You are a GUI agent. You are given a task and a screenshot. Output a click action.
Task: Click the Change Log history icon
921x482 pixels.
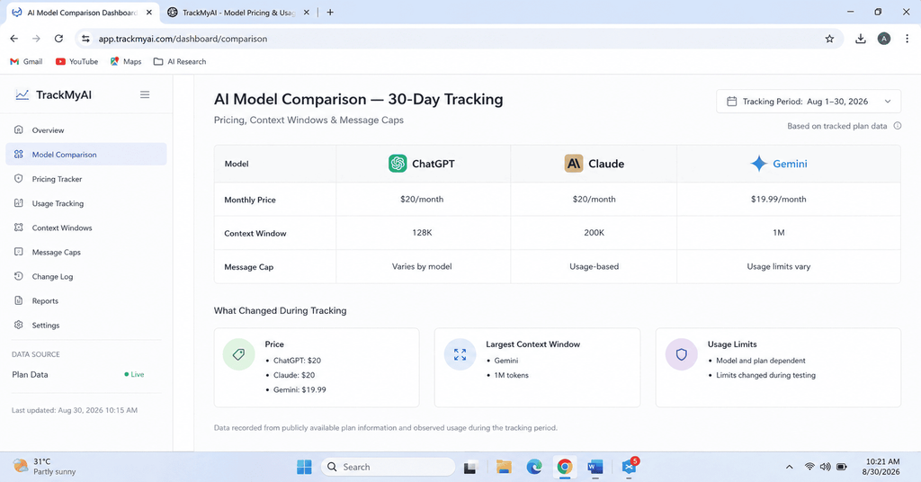pyautogui.click(x=19, y=276)
